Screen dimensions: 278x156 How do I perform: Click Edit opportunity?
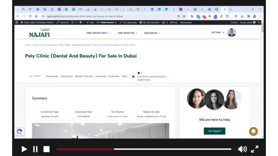point(128,22)
